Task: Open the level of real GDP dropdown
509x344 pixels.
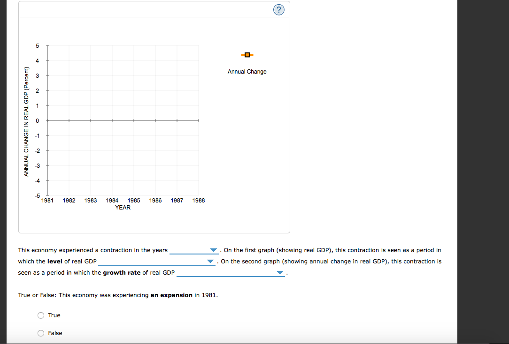Action: click(210, 262)
